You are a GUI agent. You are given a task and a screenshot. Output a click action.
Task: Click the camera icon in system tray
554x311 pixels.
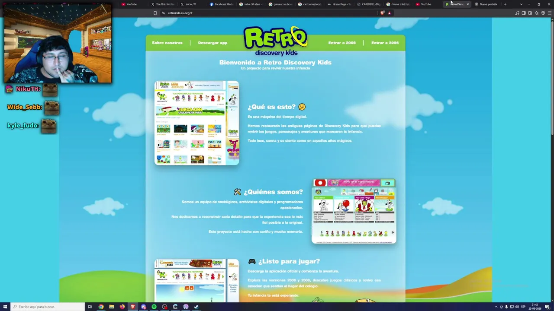[x=502, y=307]
